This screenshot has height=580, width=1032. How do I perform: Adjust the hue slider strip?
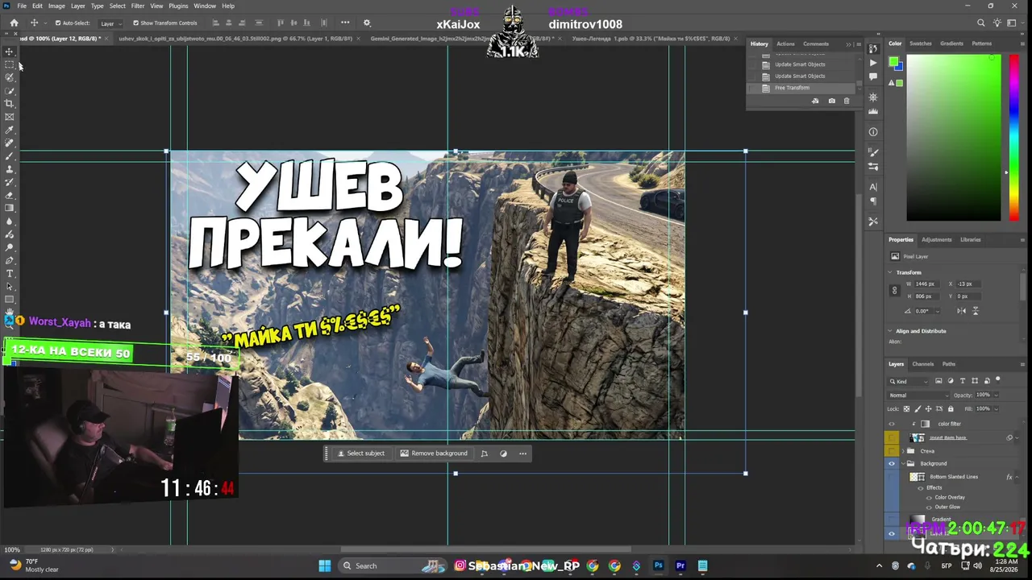pyautogui.click(x=1015, y=137)
